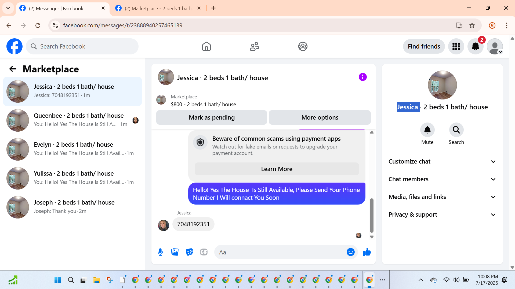Switch to the Marketplace browser tab
Viewport: 515px width, 289px height.
158,8
